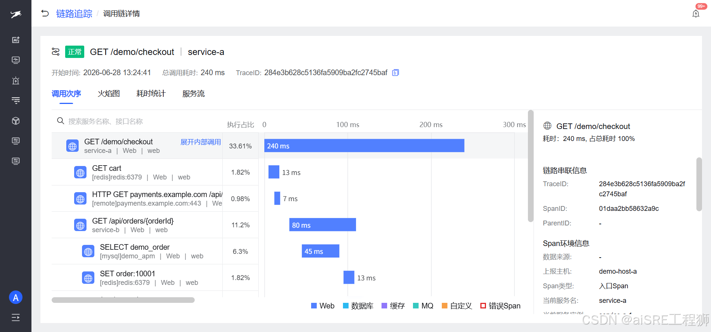Image resolution: width=711 pixels, height=332 pixels.
Task: Switch to the 火焰图 tab
Action: pos(109,93)
